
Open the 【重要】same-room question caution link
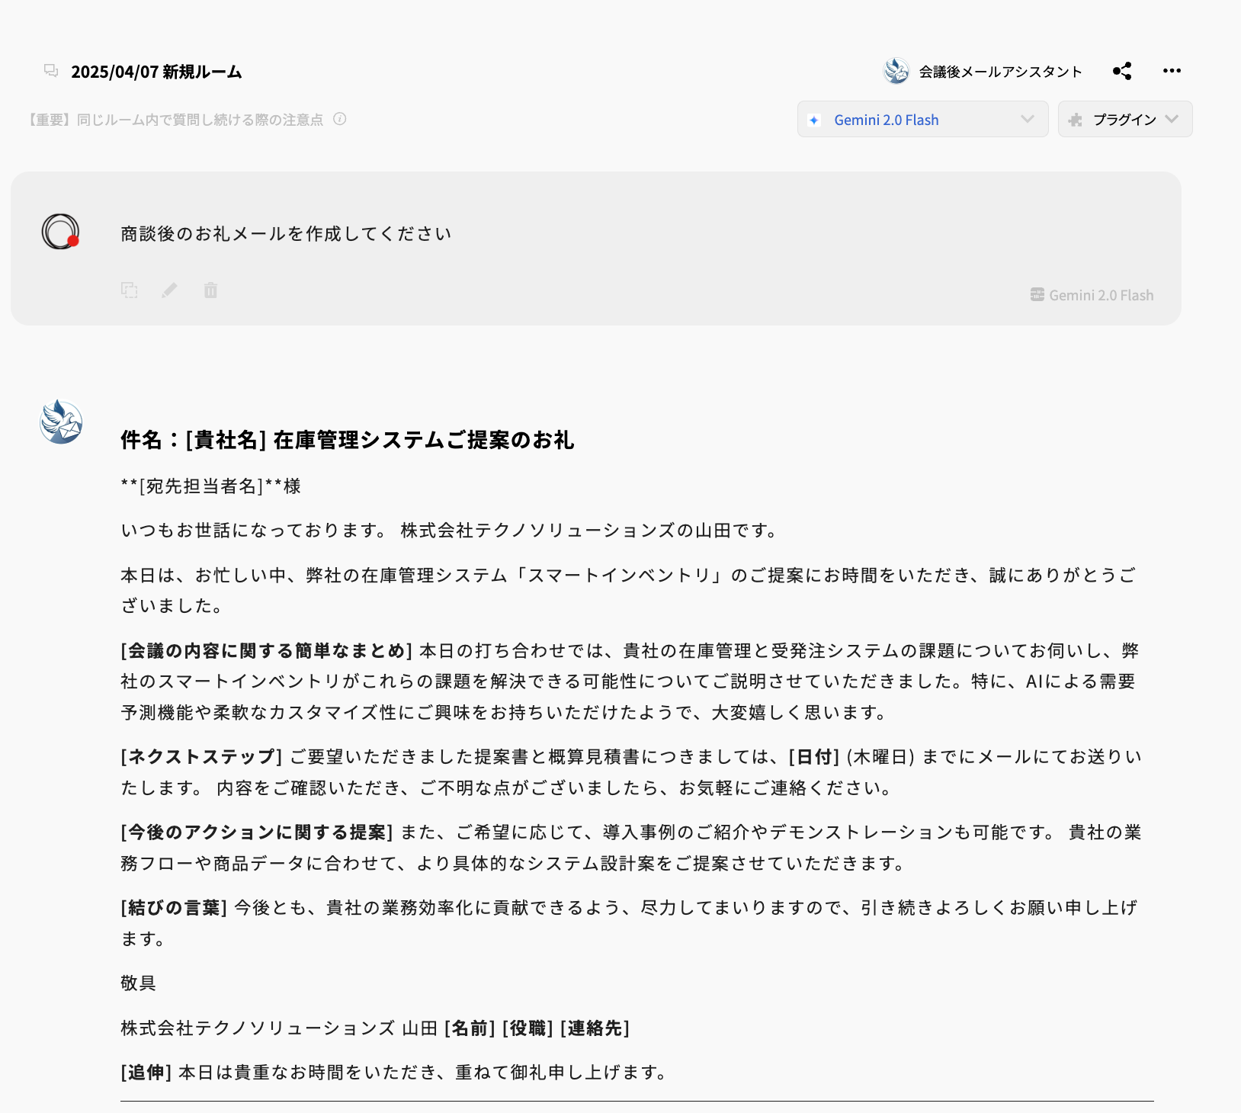[x=175, y=120]
